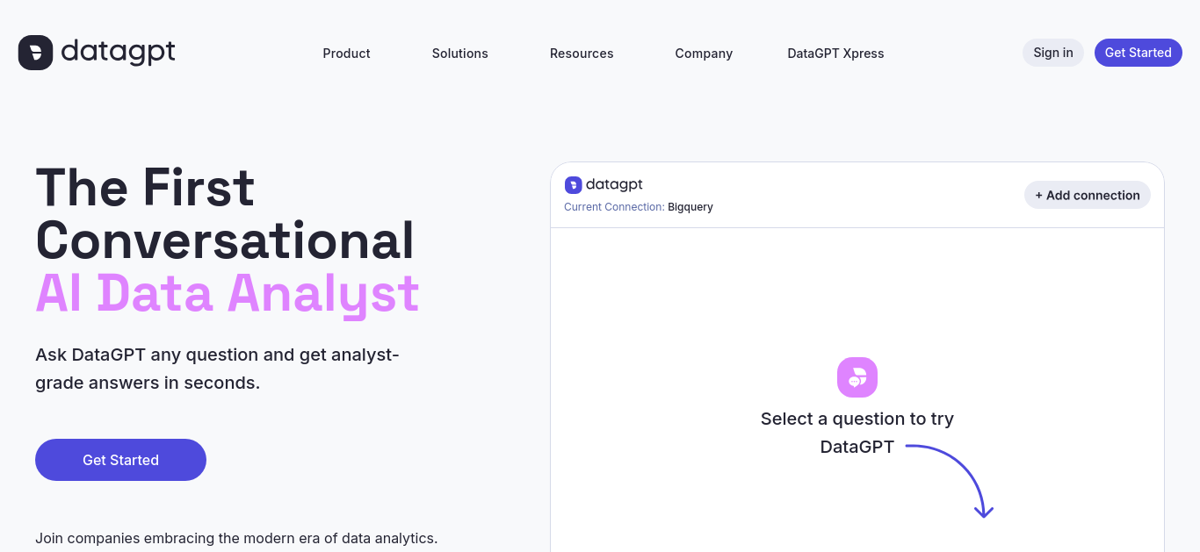Click the datagpt logo icon in header
Image resolution: width=1200 pixels, height=552 pixels.
click(35, 53)
